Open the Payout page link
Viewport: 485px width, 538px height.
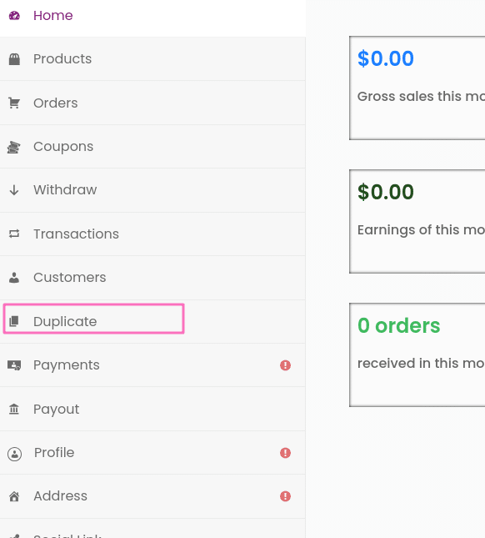tap(152, 409)
